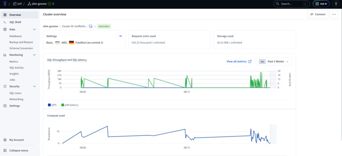This screenshot has width=342, height=156.
Task: Click the external link icon by View all metrics
Action: 250,61
